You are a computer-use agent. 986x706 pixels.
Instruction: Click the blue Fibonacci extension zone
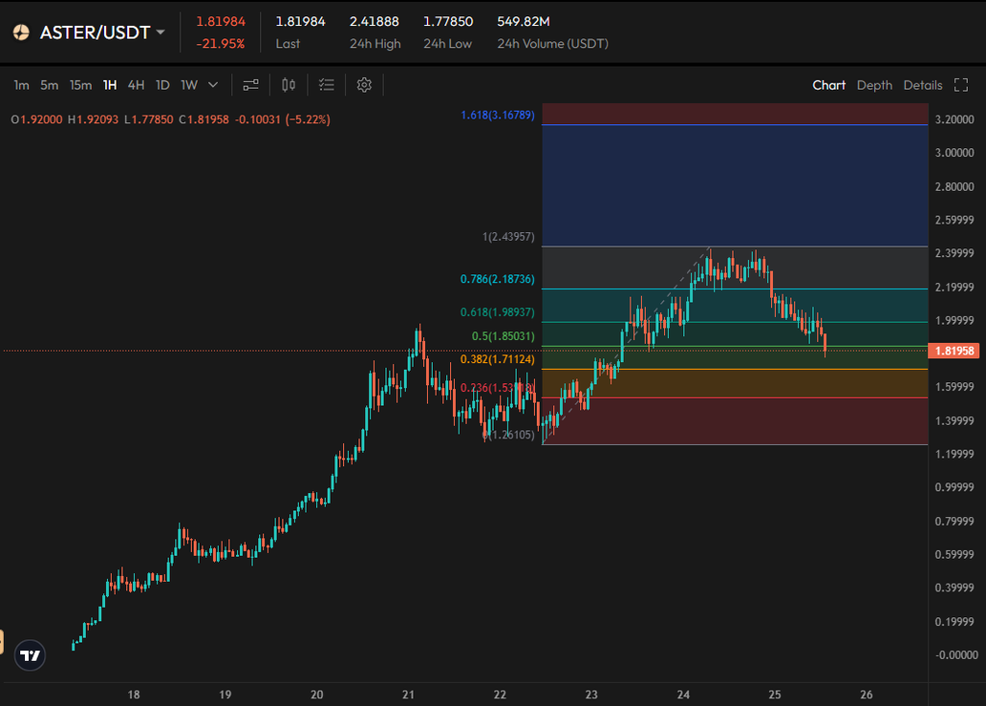[x=735, y=185]
